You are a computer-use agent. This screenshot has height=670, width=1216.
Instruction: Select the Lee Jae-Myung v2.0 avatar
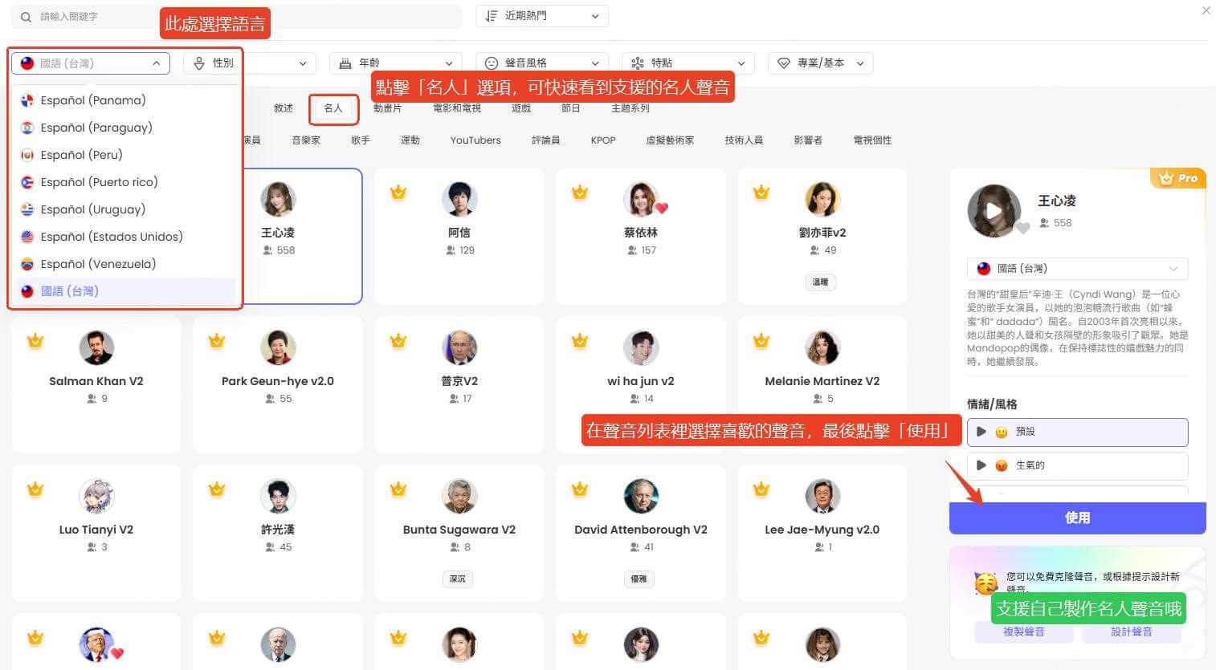(x=822, y=497)
